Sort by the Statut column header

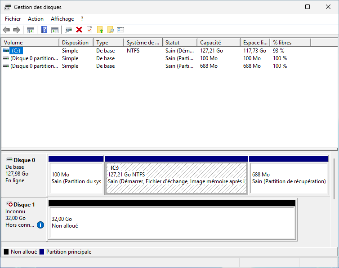point(179,43)
